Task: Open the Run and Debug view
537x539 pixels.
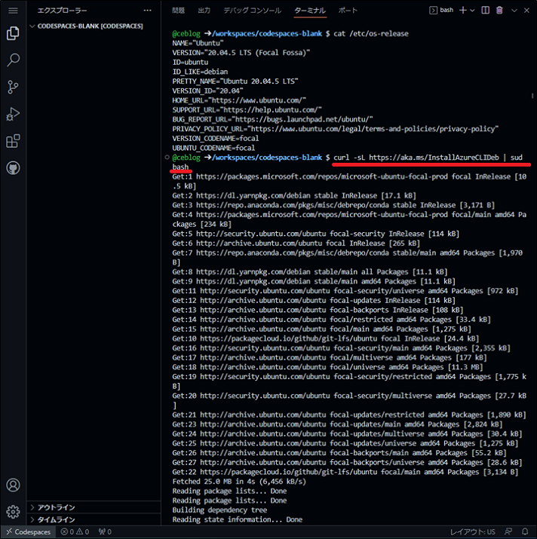Action: (12, 115)
